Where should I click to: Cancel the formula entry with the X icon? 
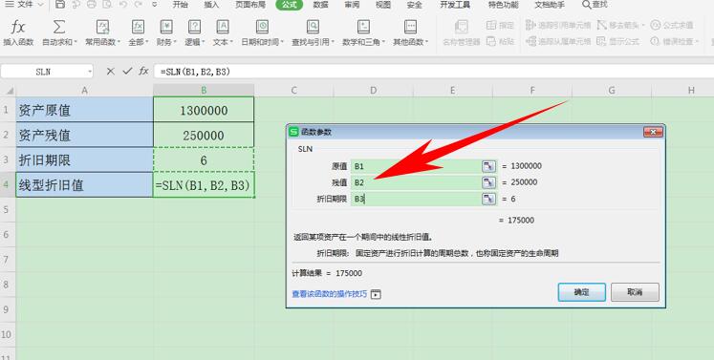click(111, 71)
